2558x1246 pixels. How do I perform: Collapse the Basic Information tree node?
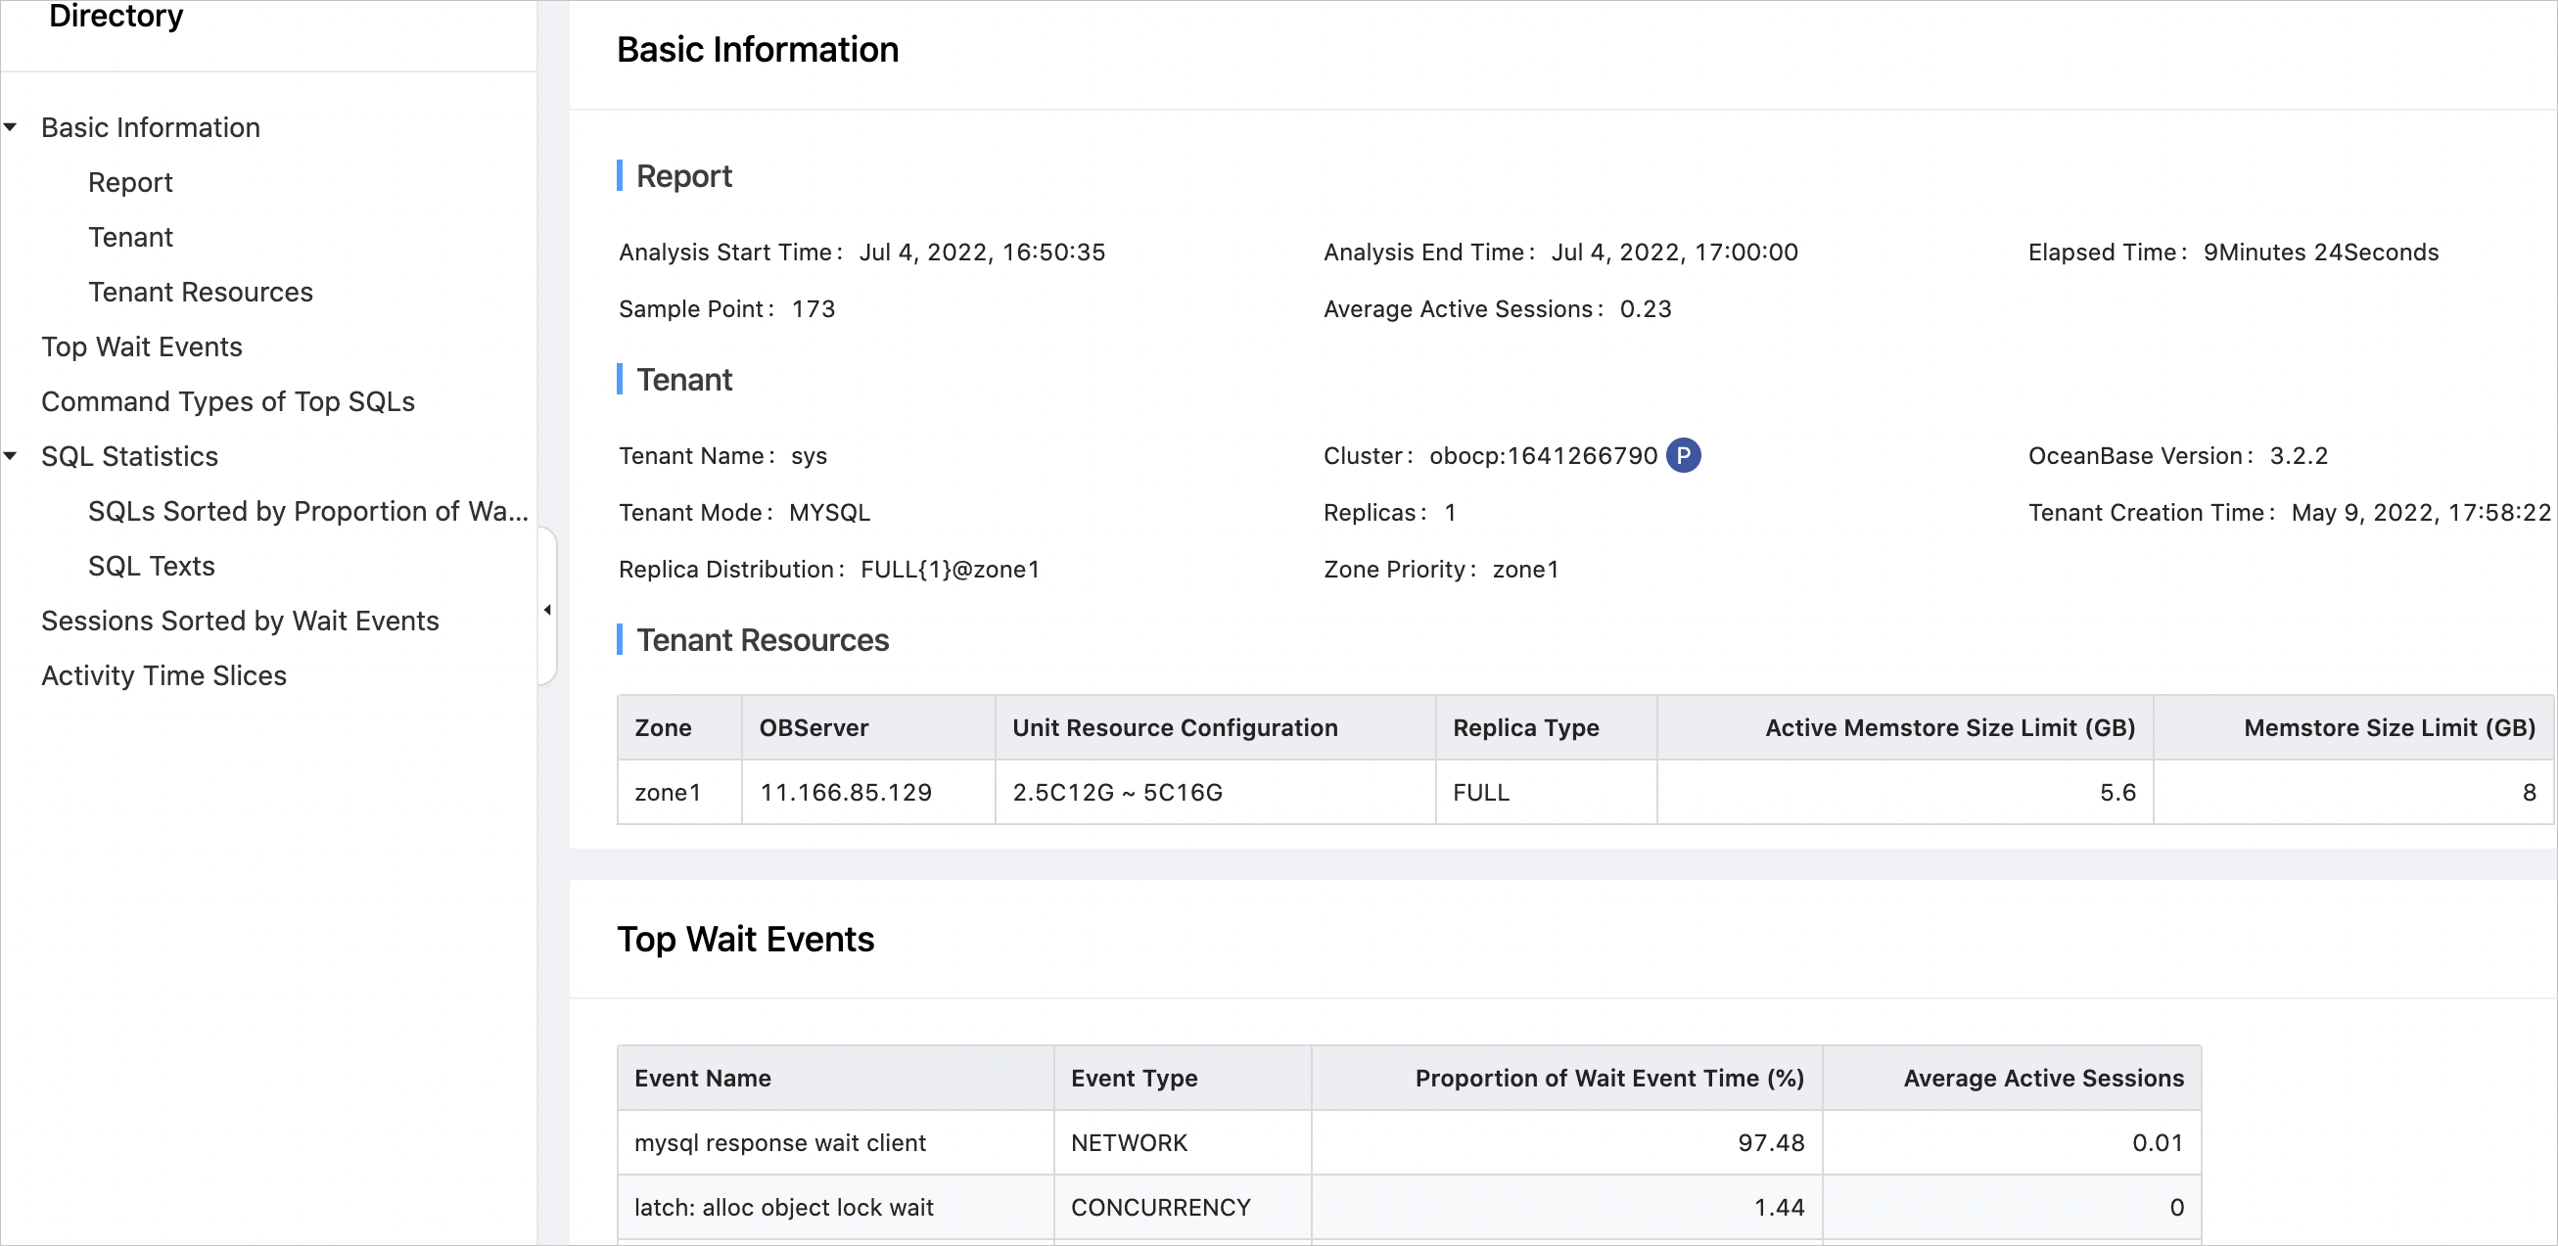click(11, 127)
